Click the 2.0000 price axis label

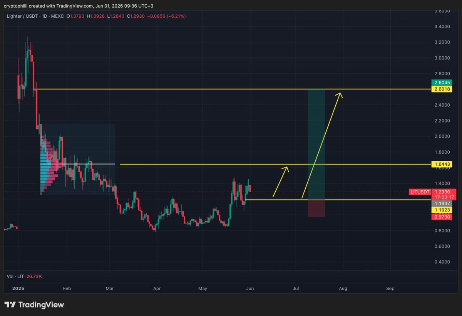pos(442,136)
